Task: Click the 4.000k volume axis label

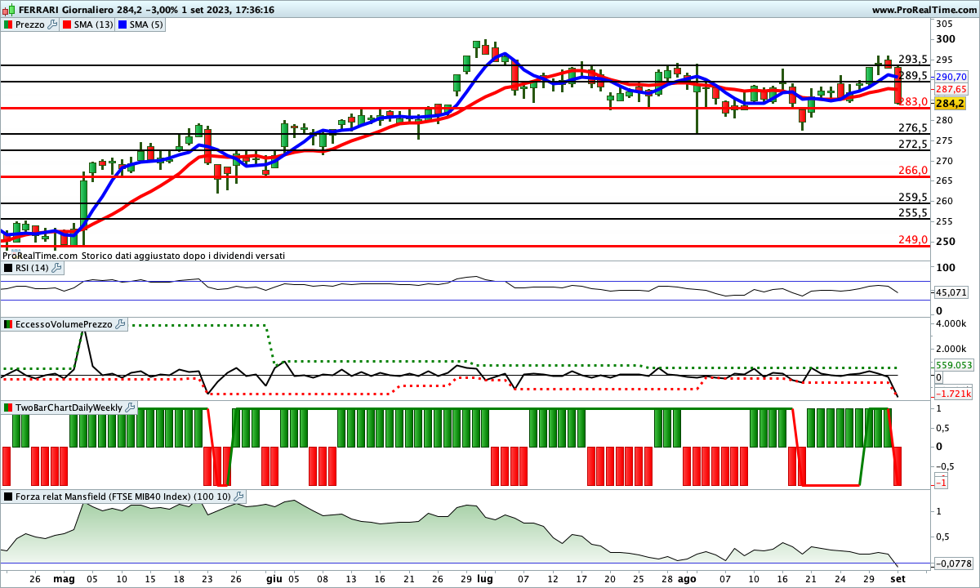Action: click(950, 323)
